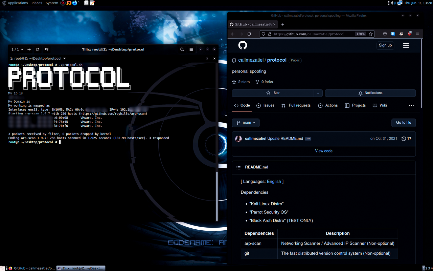Reload the GitHub page
Screen dimensions: 433x271
249,34
